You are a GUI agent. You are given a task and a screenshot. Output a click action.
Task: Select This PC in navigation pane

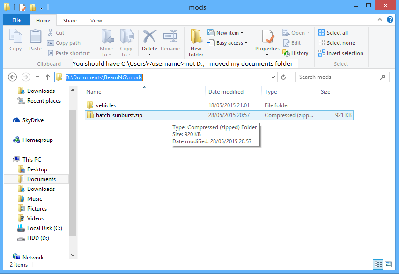(x=27, y=159)
